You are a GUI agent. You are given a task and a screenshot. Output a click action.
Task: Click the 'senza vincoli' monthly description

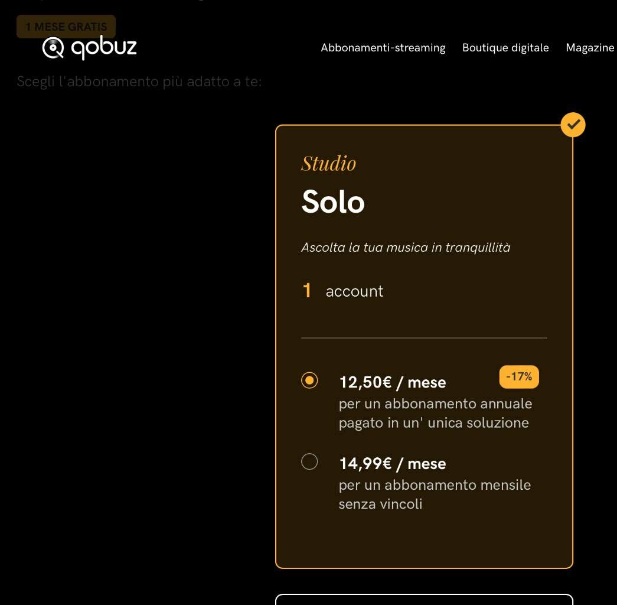pyautogui.click(x=435, y=495)
